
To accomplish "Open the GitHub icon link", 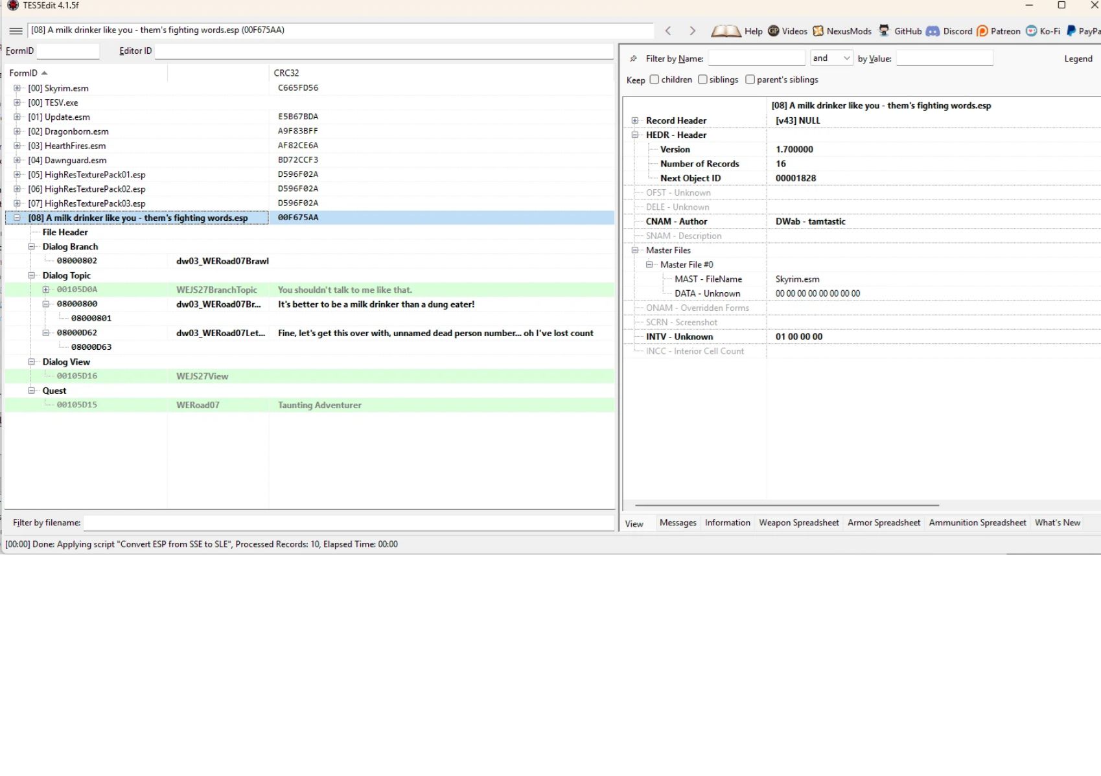I will coord(884,30).
